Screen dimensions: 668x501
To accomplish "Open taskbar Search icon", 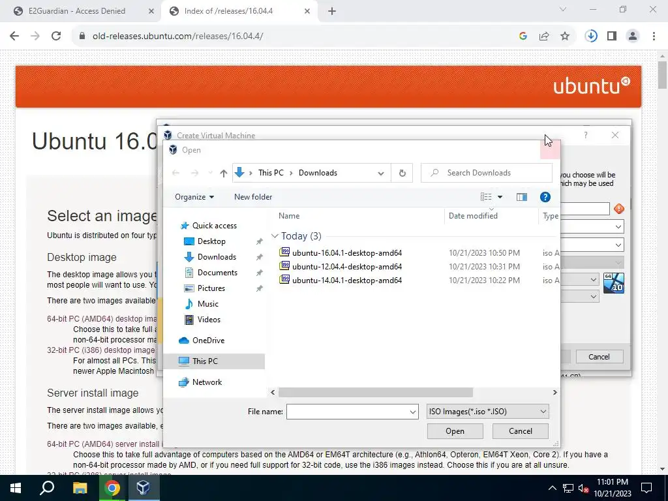I will 47,488.
